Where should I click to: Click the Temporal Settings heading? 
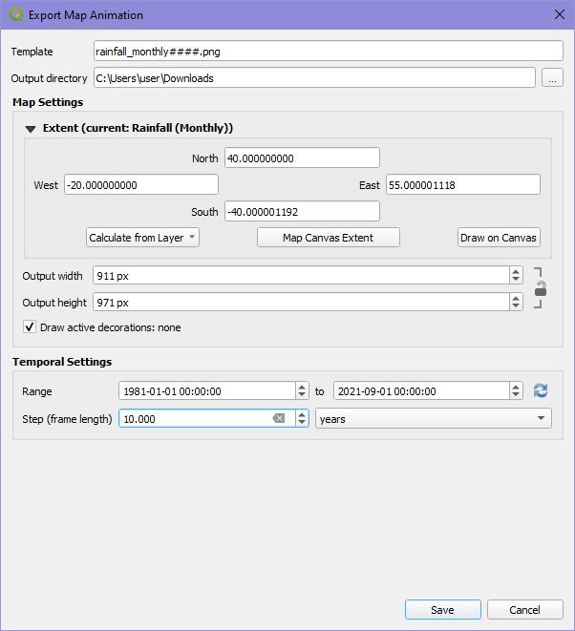click(62, 362)
